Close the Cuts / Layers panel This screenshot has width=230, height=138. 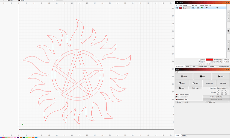click(229, 3)
